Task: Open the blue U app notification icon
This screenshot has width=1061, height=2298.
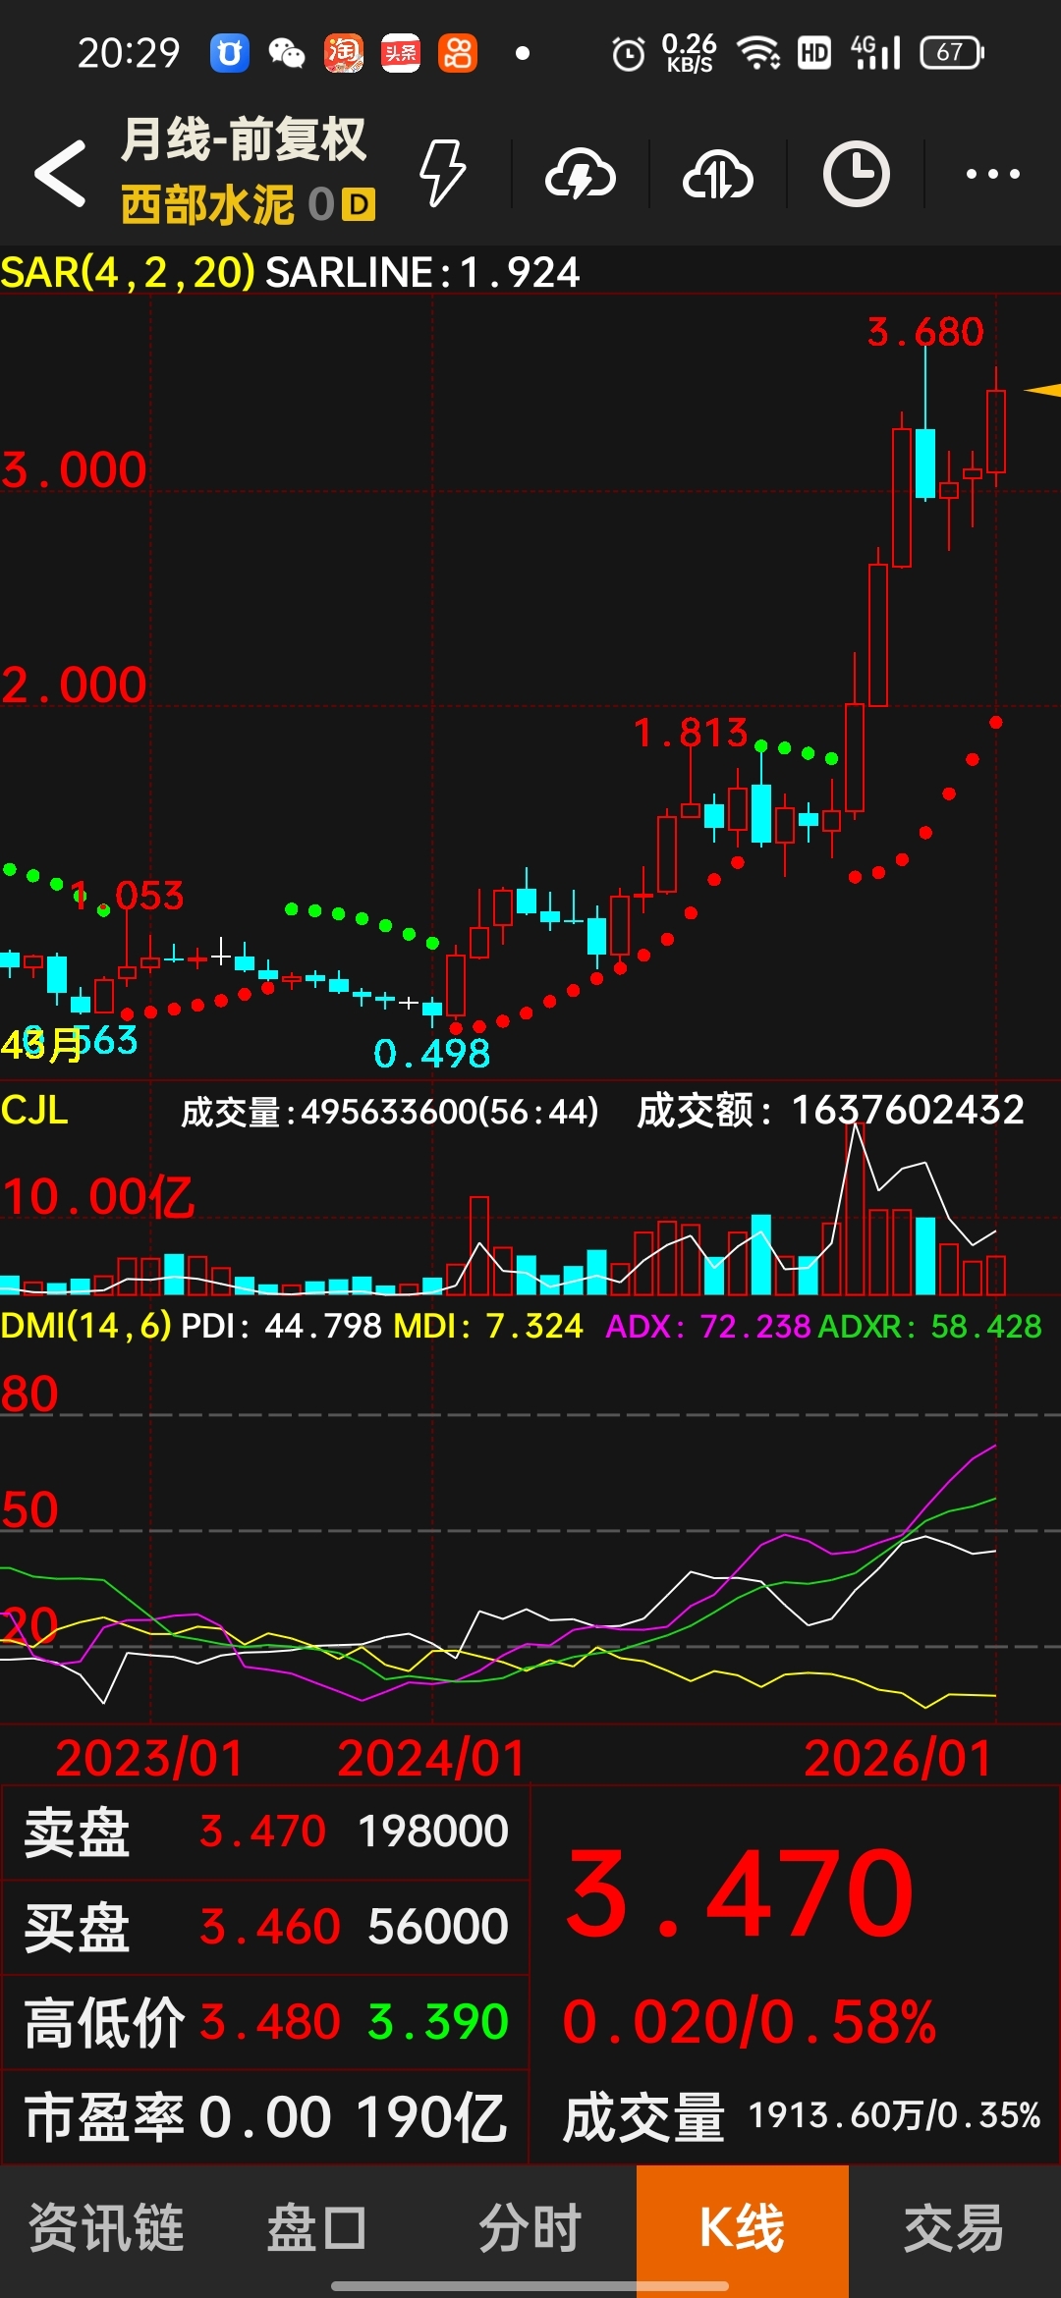Action: pyautogui.click(x=229, y=53)
